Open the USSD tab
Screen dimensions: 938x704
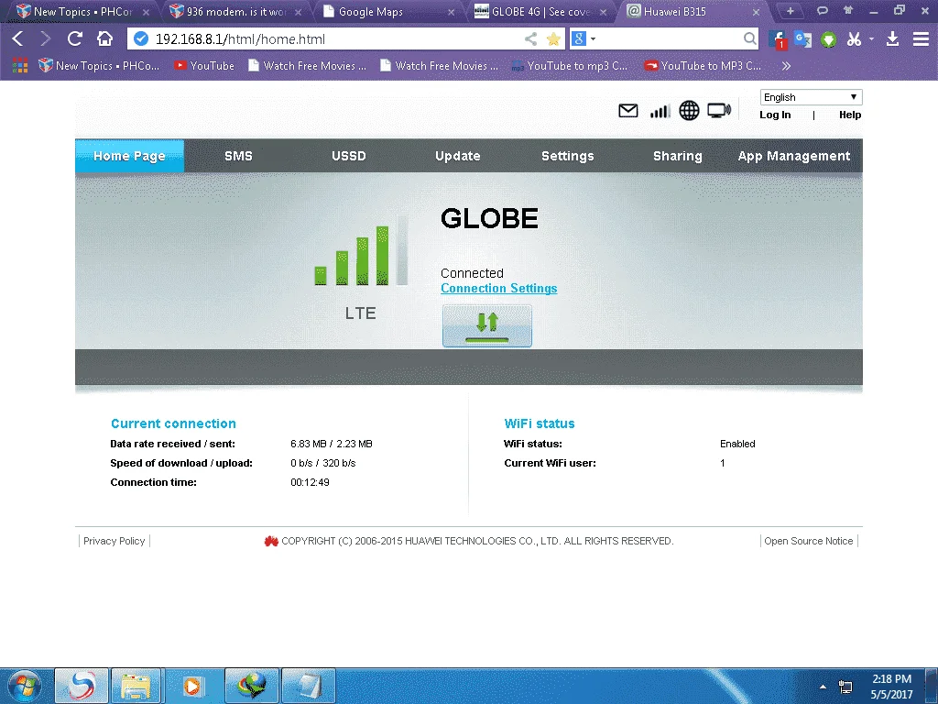349,156
